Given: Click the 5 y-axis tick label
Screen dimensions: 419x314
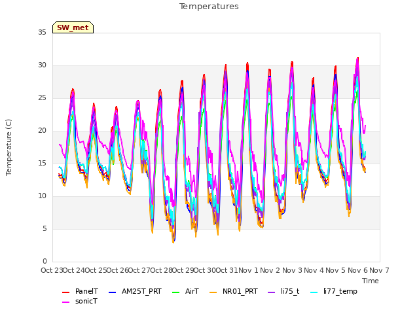Looking at the screenshot, I should pos(45,228).
